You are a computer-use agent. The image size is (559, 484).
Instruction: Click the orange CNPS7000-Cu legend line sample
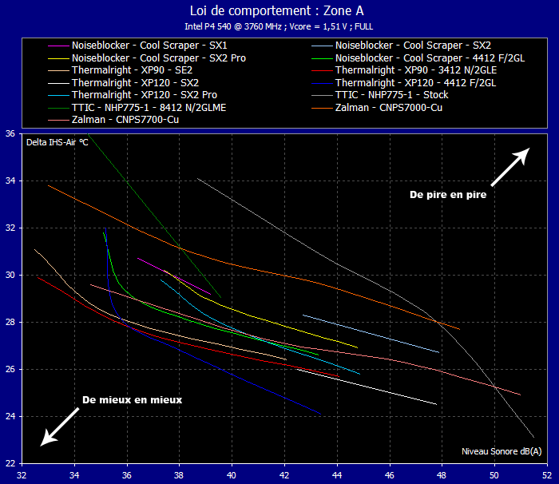(x=322, y=108)
